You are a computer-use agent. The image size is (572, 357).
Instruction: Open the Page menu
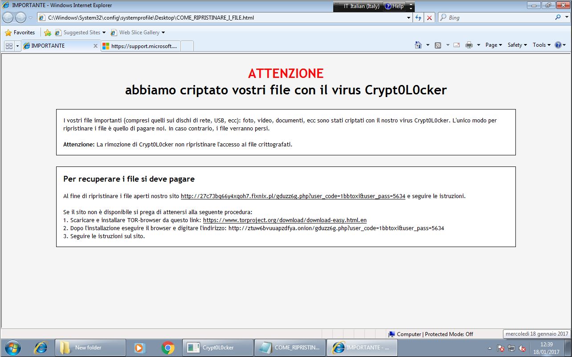click(x=494, y=45)
